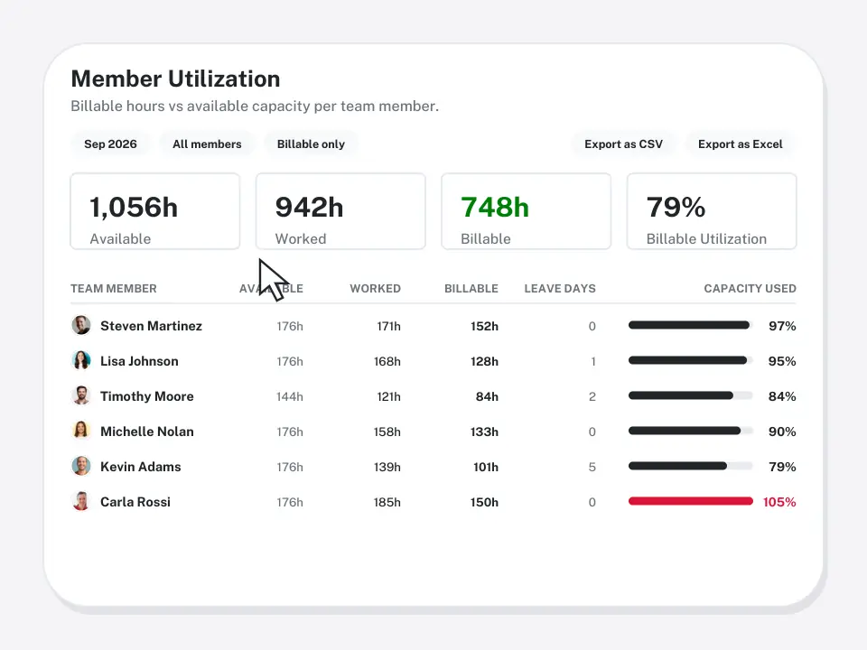Screen dimensions: 867x650
Task: Open Lisa Johnson name
Action: [x=139, y=361]
